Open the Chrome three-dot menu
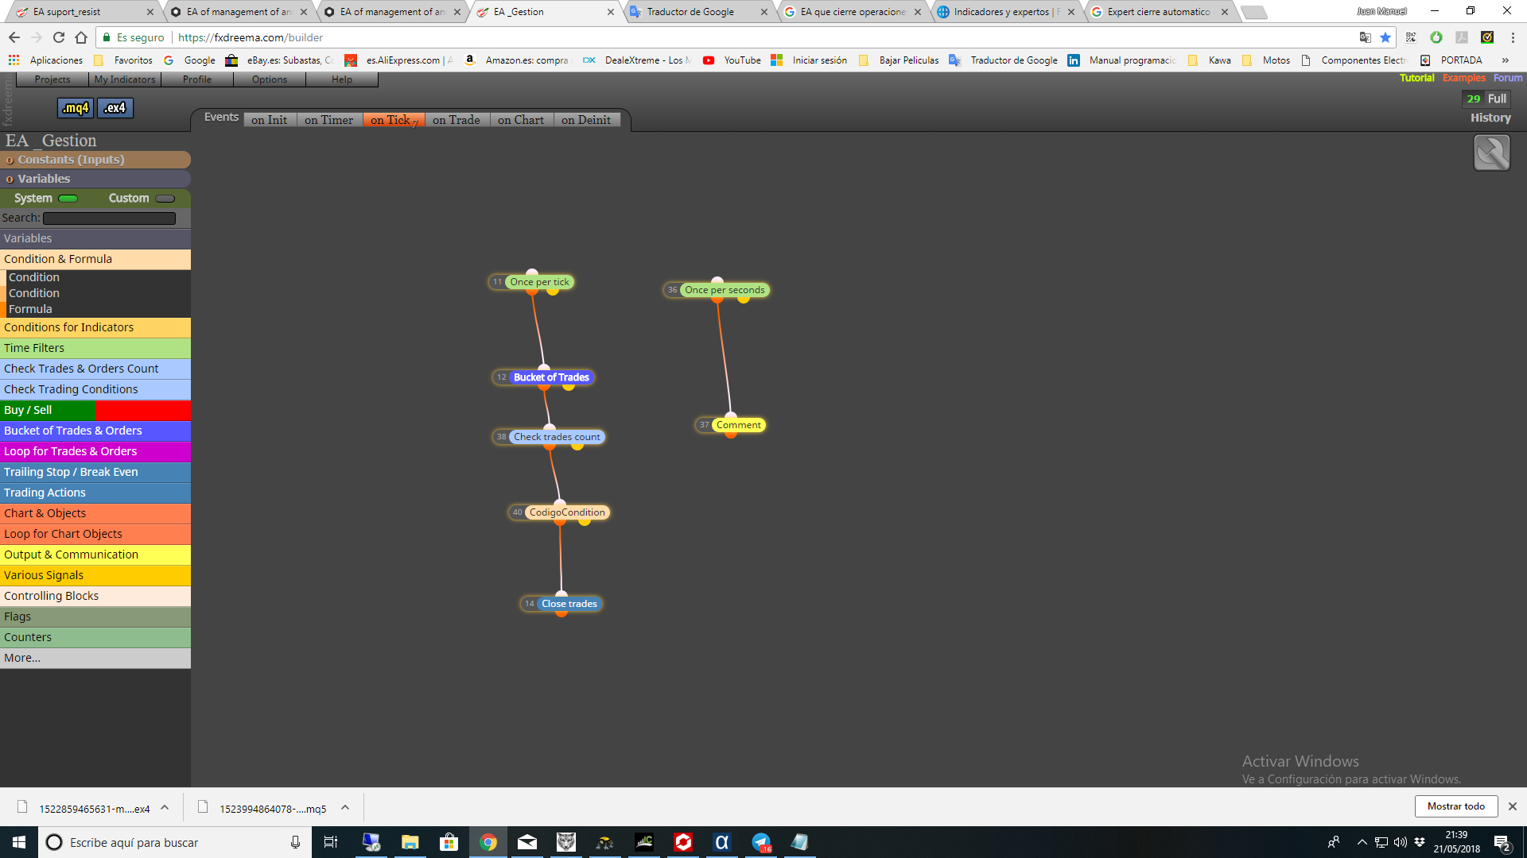This screenshot has height=858, width=1527. coord(1512,37)
